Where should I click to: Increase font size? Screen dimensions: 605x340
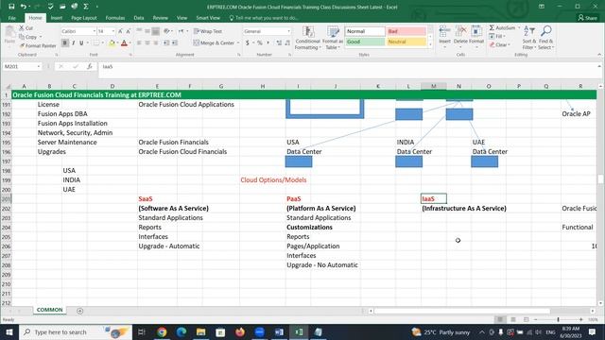pyautogui.click(x=120, y=31)
